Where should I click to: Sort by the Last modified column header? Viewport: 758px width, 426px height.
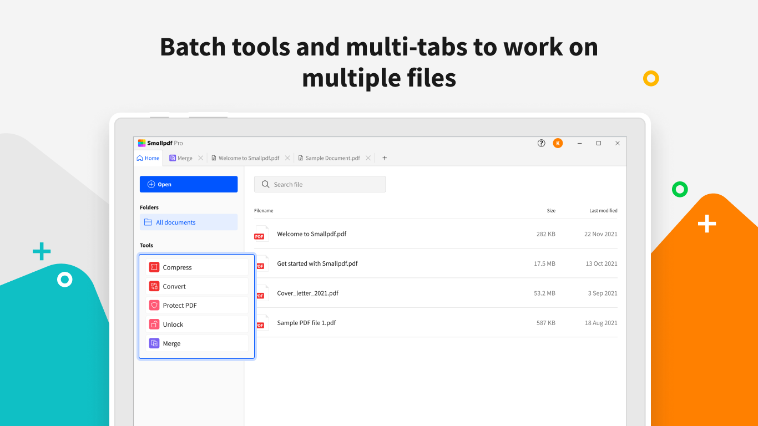coord(603,211)
